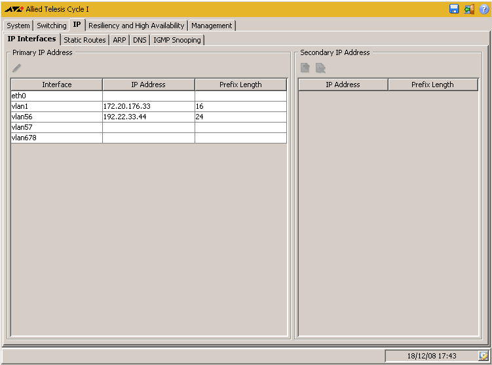
Task: Click the empty Prefix Length cell for vlan678
Action: click(240, 138)
